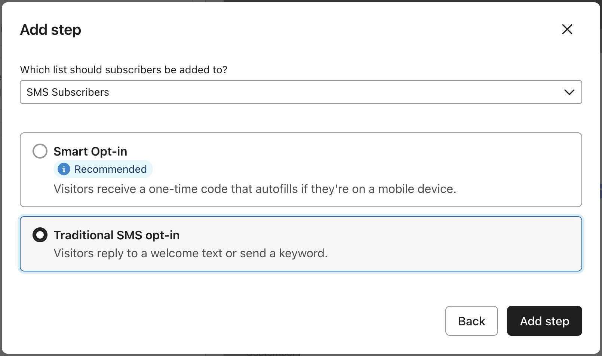Choose a different list from the combo box
Image resolution: width=602 pixels, height=356 pixels.
click(301, 92)
